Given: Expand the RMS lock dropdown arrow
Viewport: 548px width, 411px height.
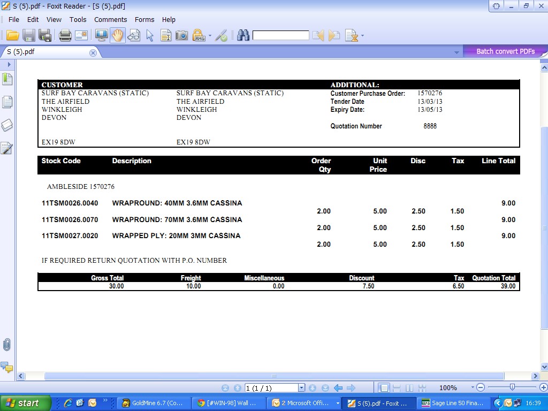Looking at the screenshot, I should coord(210,36).
